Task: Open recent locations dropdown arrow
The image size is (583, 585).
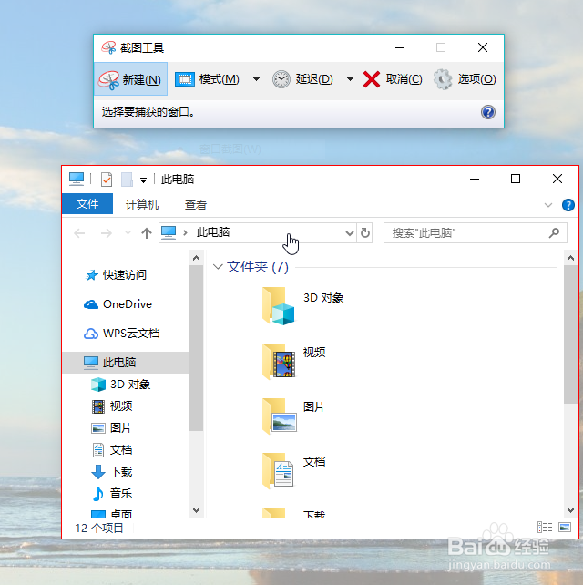Action: pyautogui.click(x=128, y=232)
